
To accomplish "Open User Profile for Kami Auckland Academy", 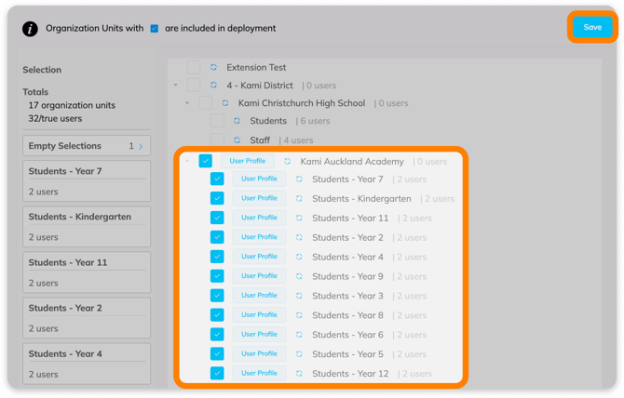I will [248, 161].
